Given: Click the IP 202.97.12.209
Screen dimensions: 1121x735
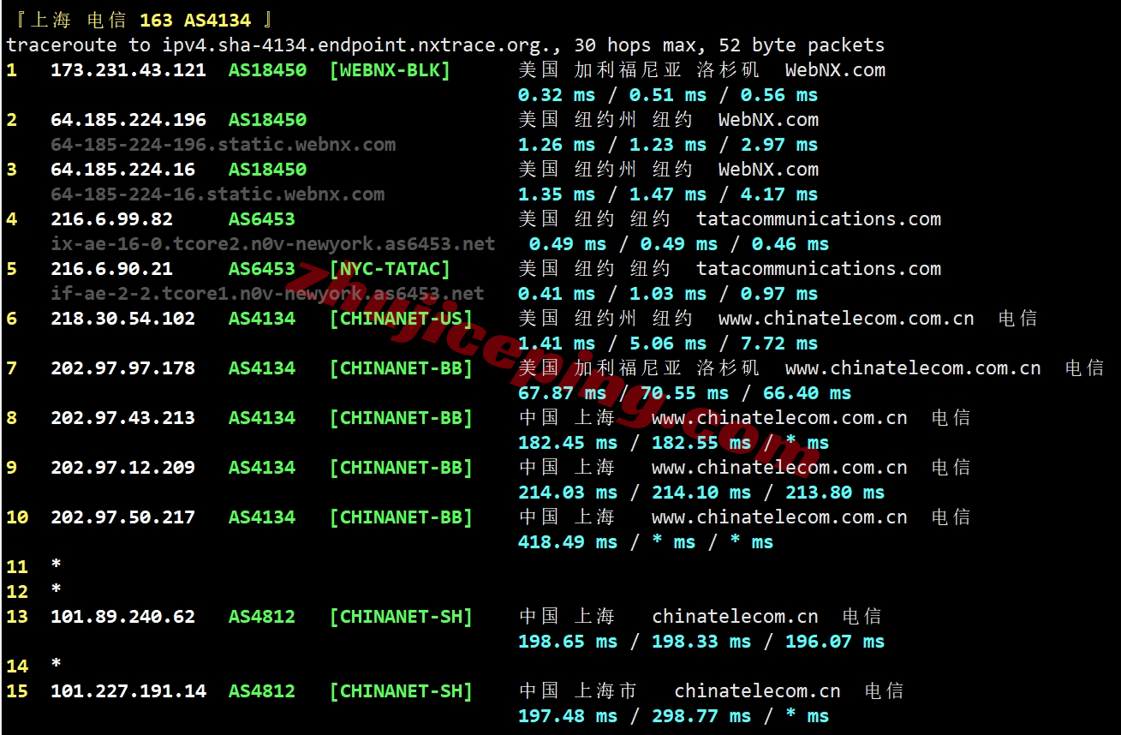Looking at the screenshot, I should (x=122, y=468).
